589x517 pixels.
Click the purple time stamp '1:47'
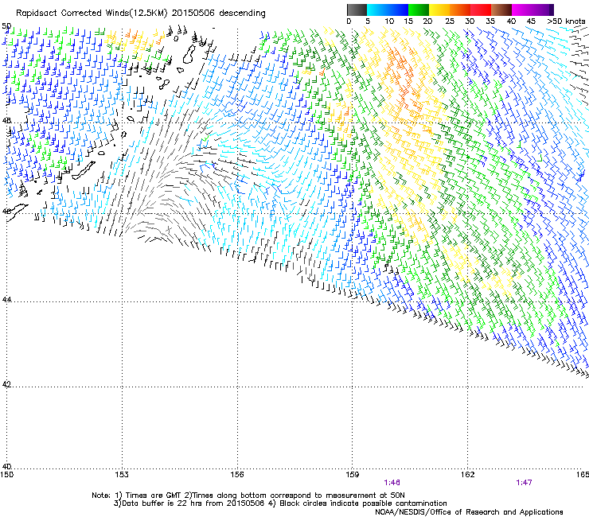524,483
